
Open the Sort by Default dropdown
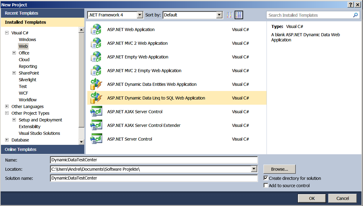[x=219, y=15]
